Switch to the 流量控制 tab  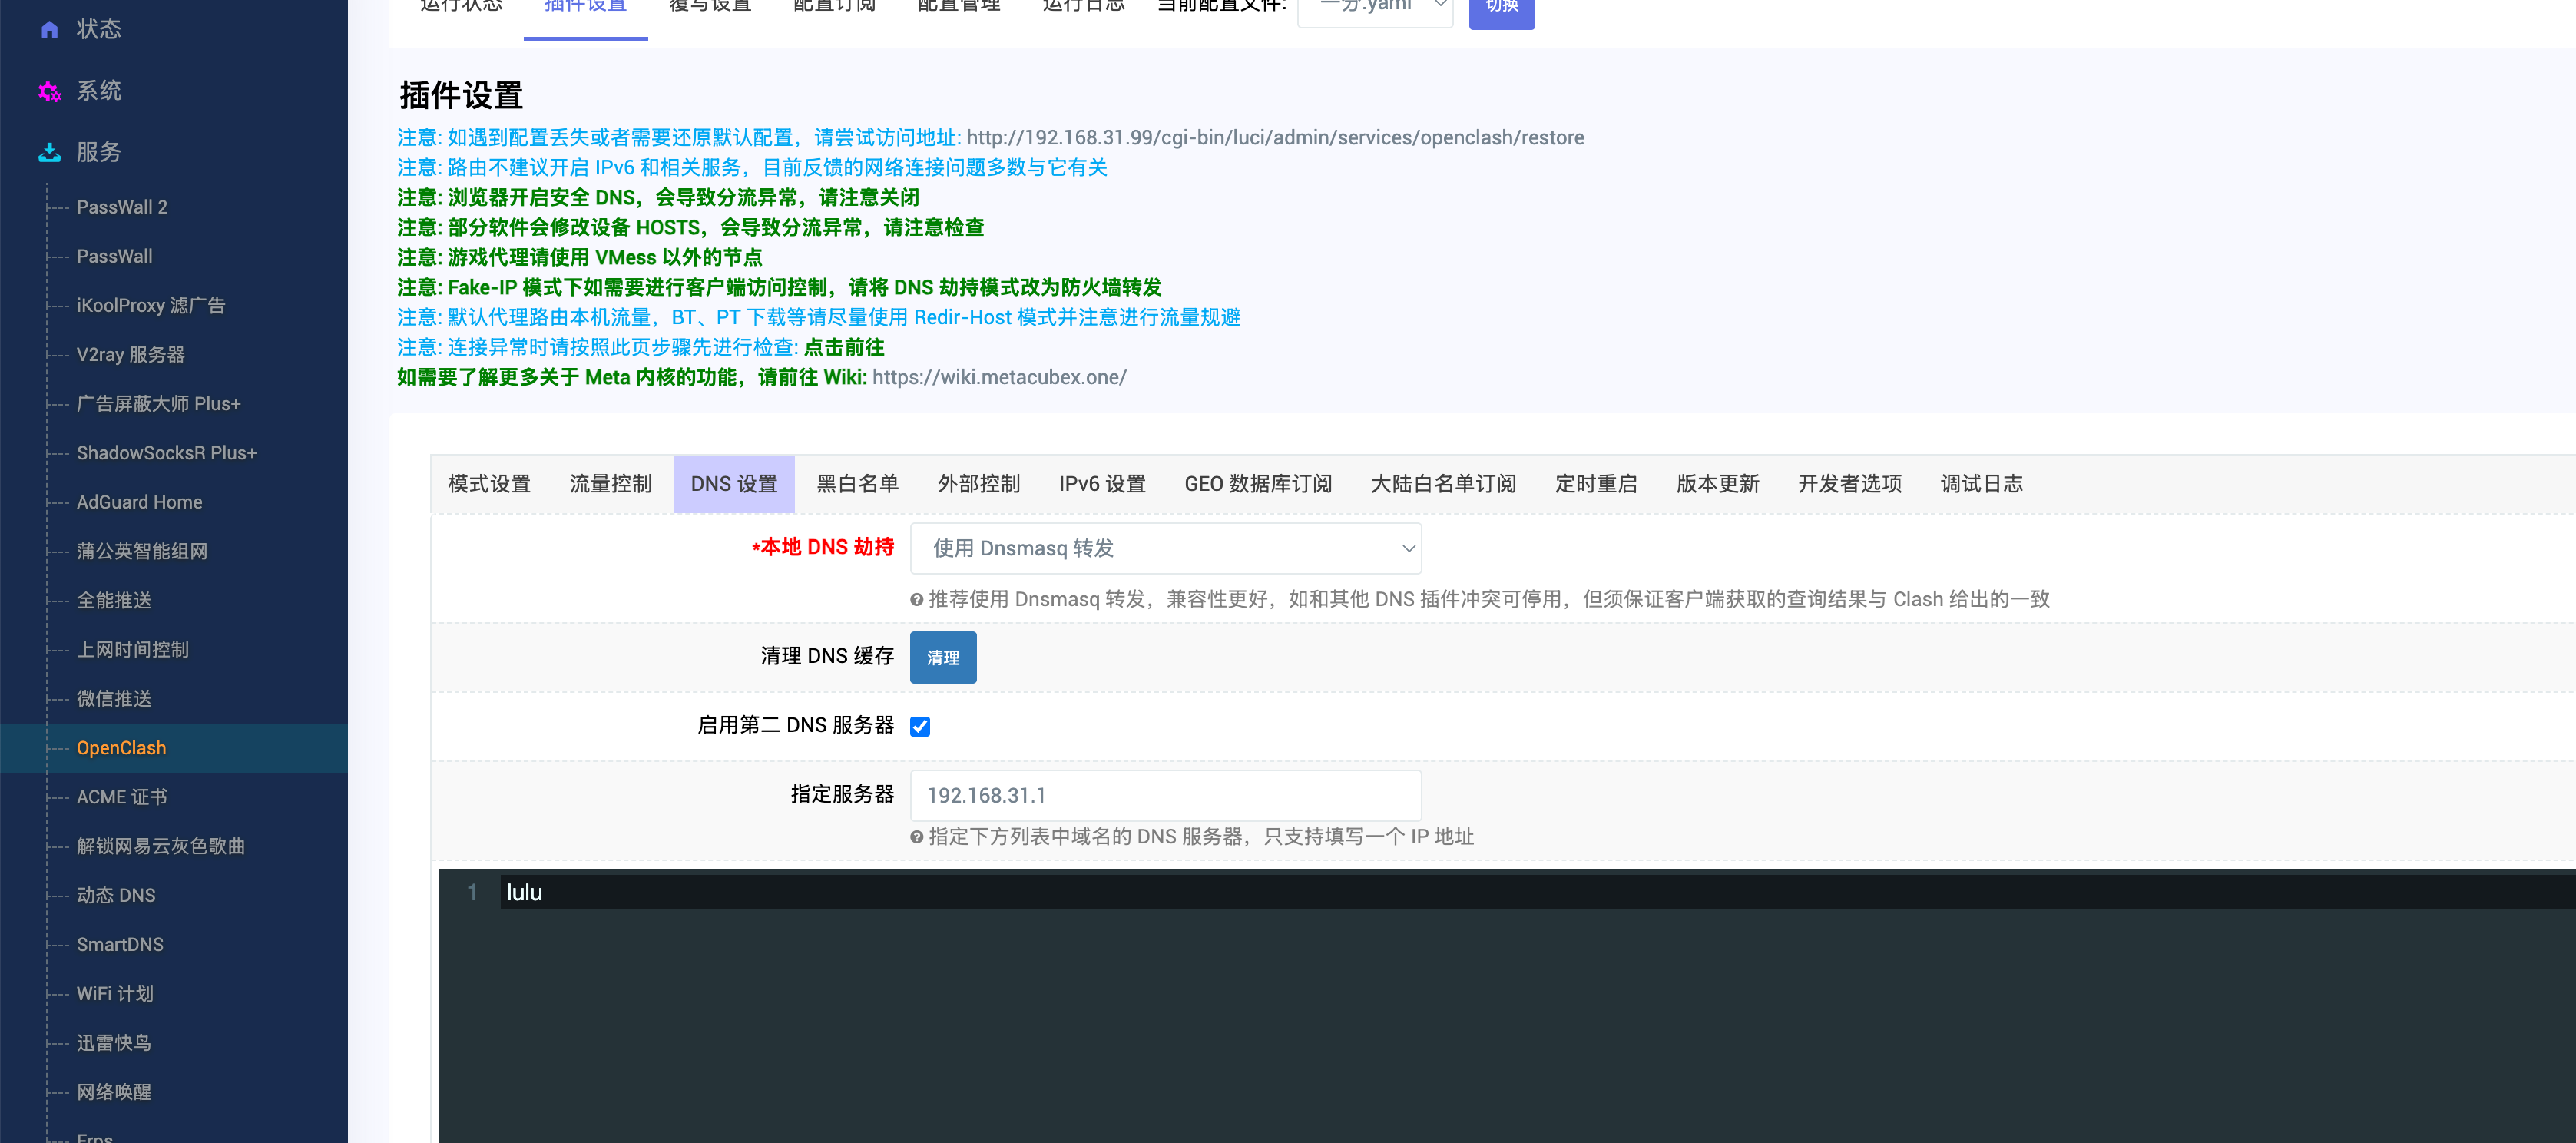pyautogui.click(x=610, y=484)
